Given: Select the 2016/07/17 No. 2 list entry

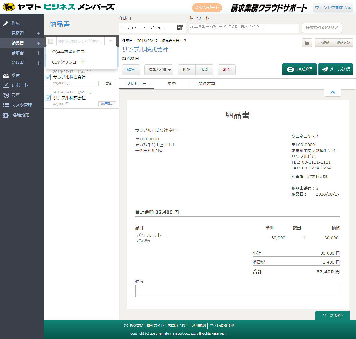Looking at the screenshot, I should click(81, 77).
